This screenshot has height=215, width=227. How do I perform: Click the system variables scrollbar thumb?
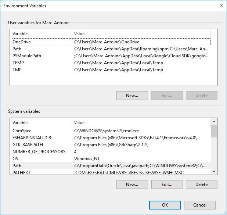click(x=214, y=130)
